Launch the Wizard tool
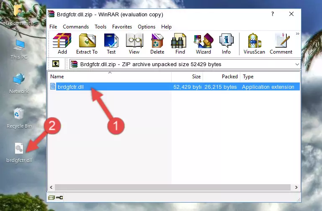 pyautogui.click(x=204, y=44)
